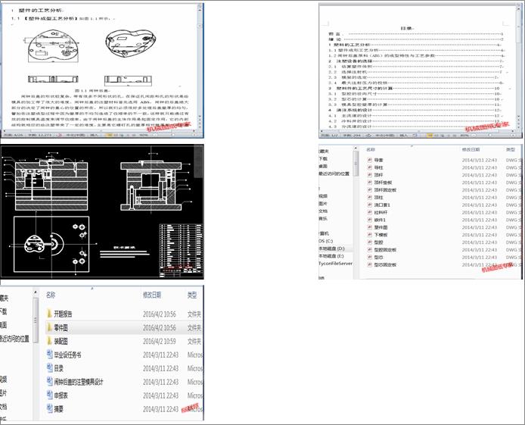
Task: Open 图片 library in DWG window sidebar
Action: 323,204
